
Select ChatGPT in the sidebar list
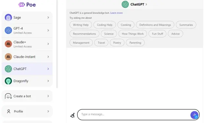(27, 69)
